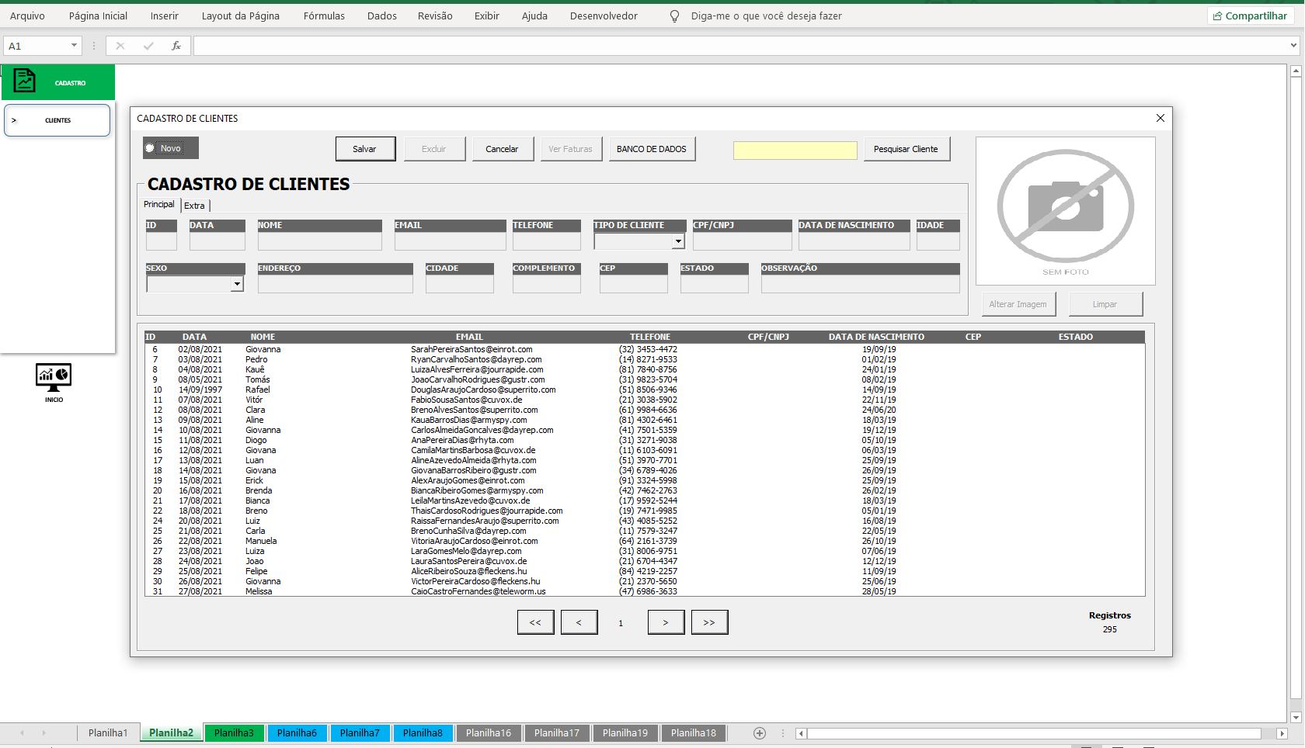Open the Fórmulas ribbon tab

pyautogui.click(x=324, y=16)
